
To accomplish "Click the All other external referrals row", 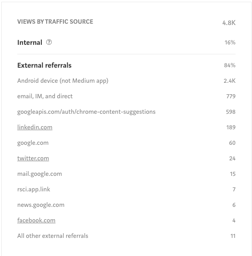I will point(126,236).
